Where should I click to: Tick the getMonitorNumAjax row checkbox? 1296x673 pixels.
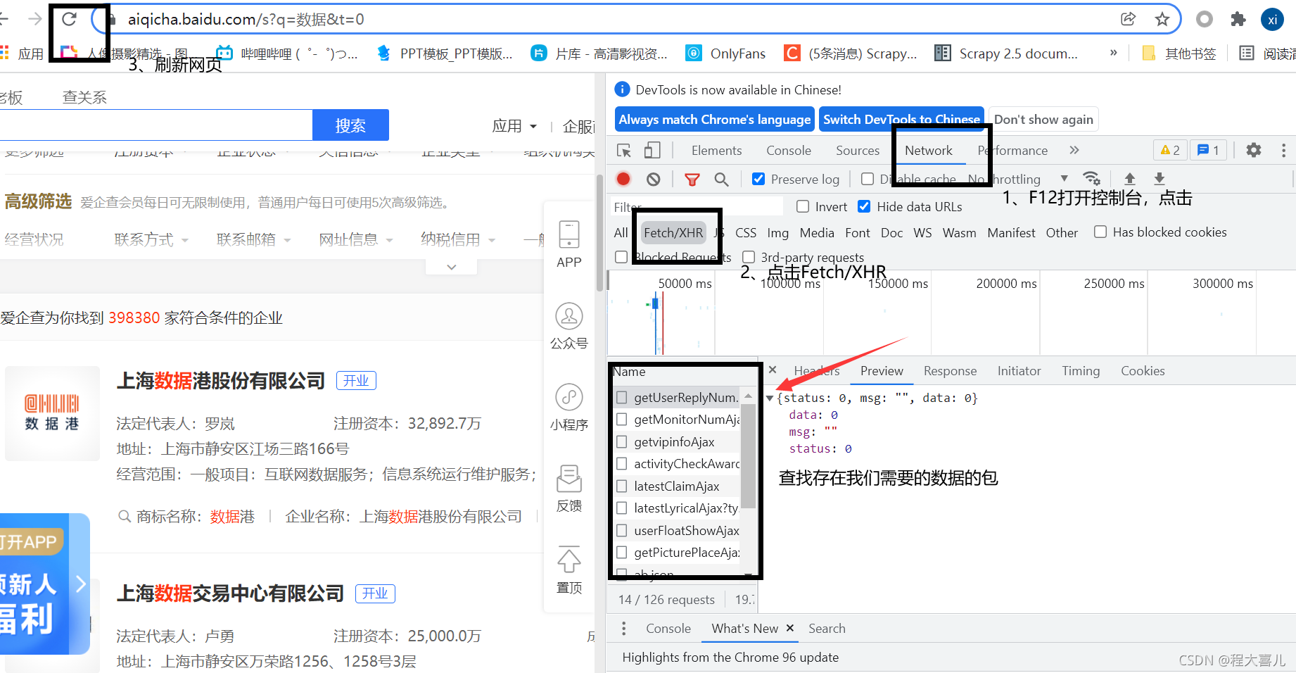[621, 420]
